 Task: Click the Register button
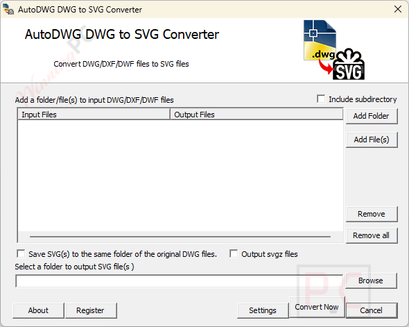pyautogui.click(x=91, y=310)
